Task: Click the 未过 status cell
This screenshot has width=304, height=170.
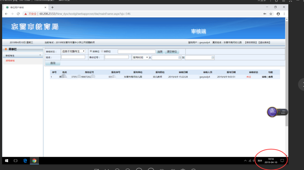Action: pos(249,77)
